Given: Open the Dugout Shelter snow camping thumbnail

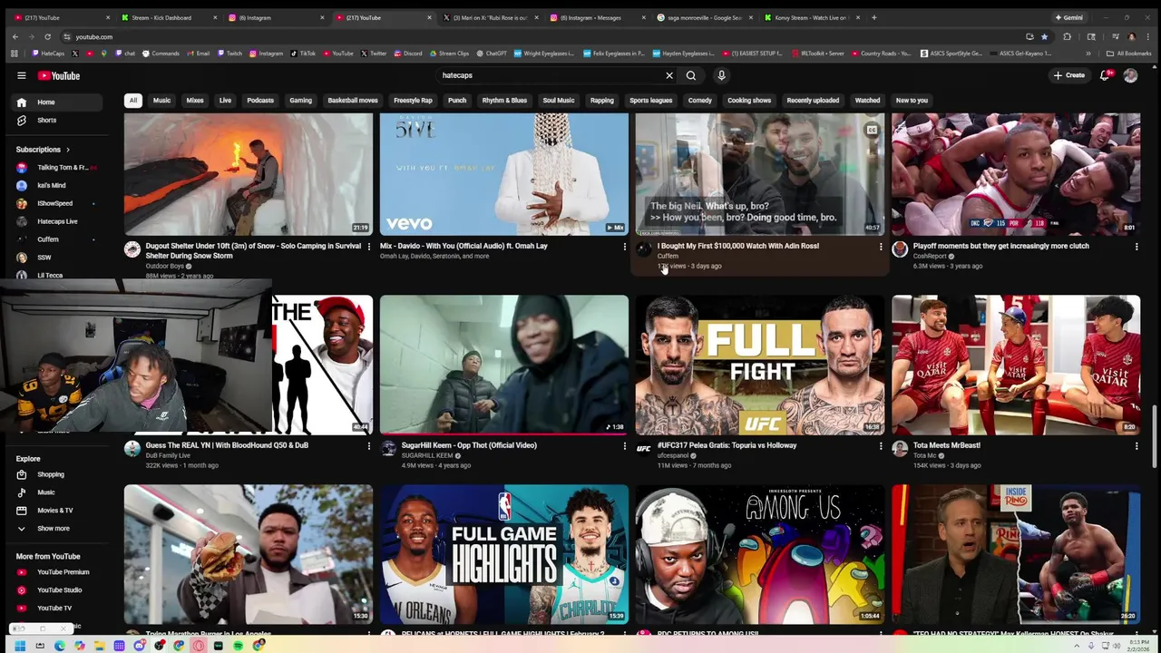Looking at the screenshot, I should click(249, 174).
